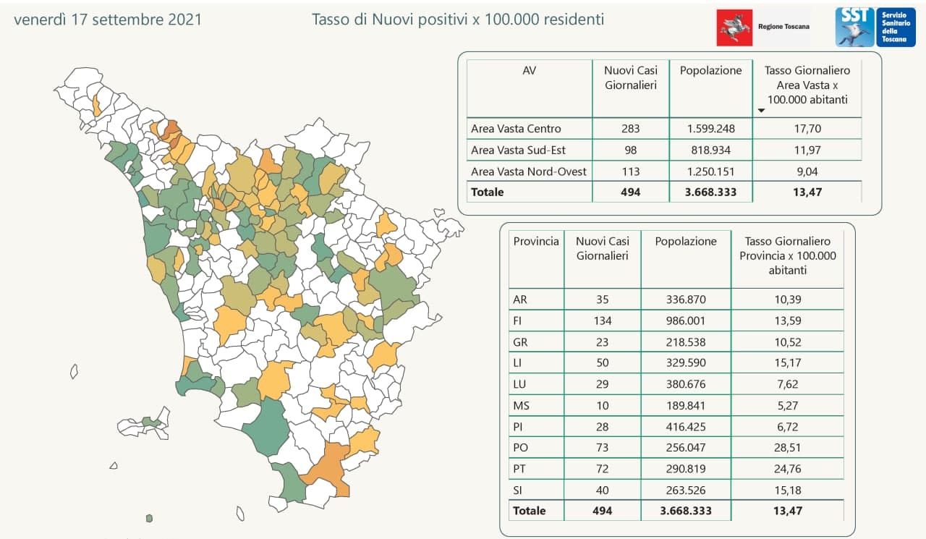
Task: Click the AV column header
Action: coord(529,71)
